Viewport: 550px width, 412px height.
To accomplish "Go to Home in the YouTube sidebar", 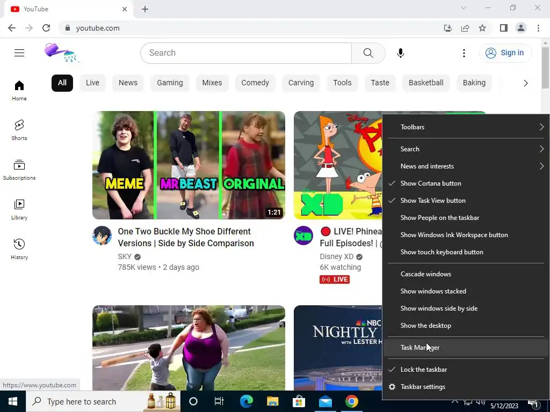I will 19,90.
